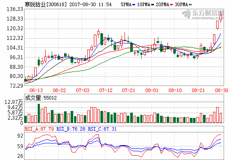Viewport: 228px width, 160px height.
Task: Click the red 20PMA legend color mark
Action: pos(171,5)
